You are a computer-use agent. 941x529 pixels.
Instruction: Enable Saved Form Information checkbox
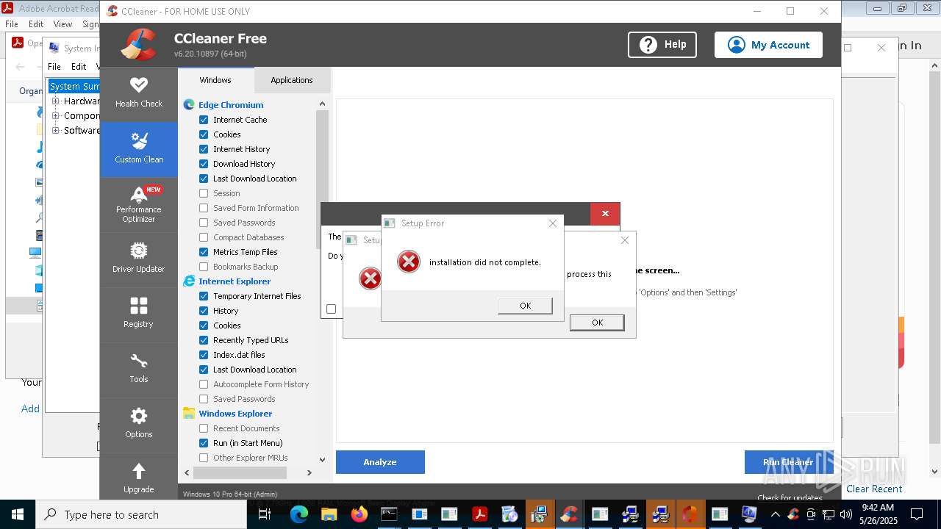pos(204,208)
